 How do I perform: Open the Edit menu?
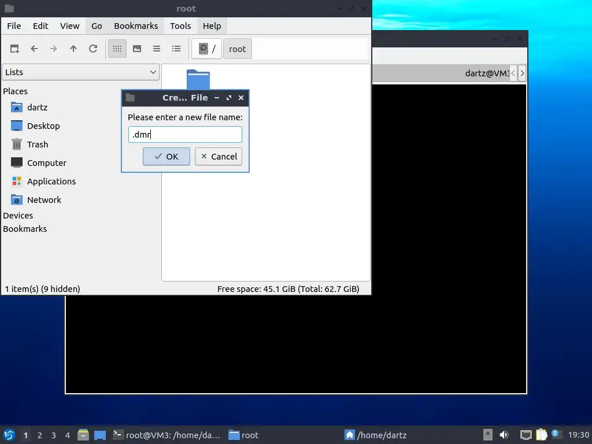(40, 26)
